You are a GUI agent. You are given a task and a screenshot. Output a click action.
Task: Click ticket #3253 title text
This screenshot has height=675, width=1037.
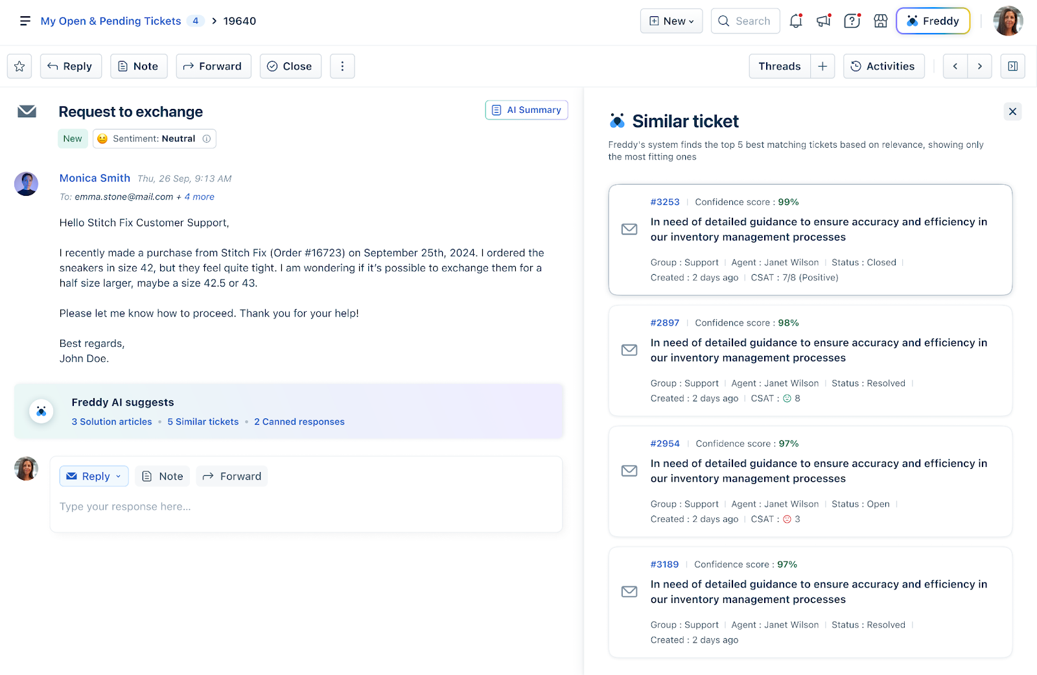(x=819, y=230)
